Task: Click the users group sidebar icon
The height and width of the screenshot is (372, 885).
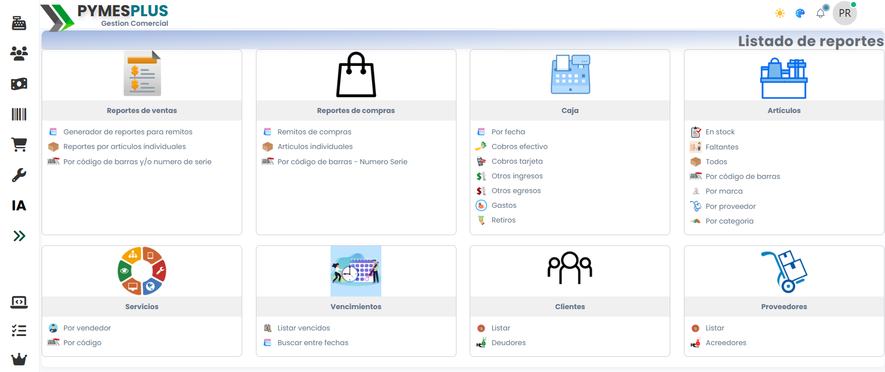Action: coord(19,54)
